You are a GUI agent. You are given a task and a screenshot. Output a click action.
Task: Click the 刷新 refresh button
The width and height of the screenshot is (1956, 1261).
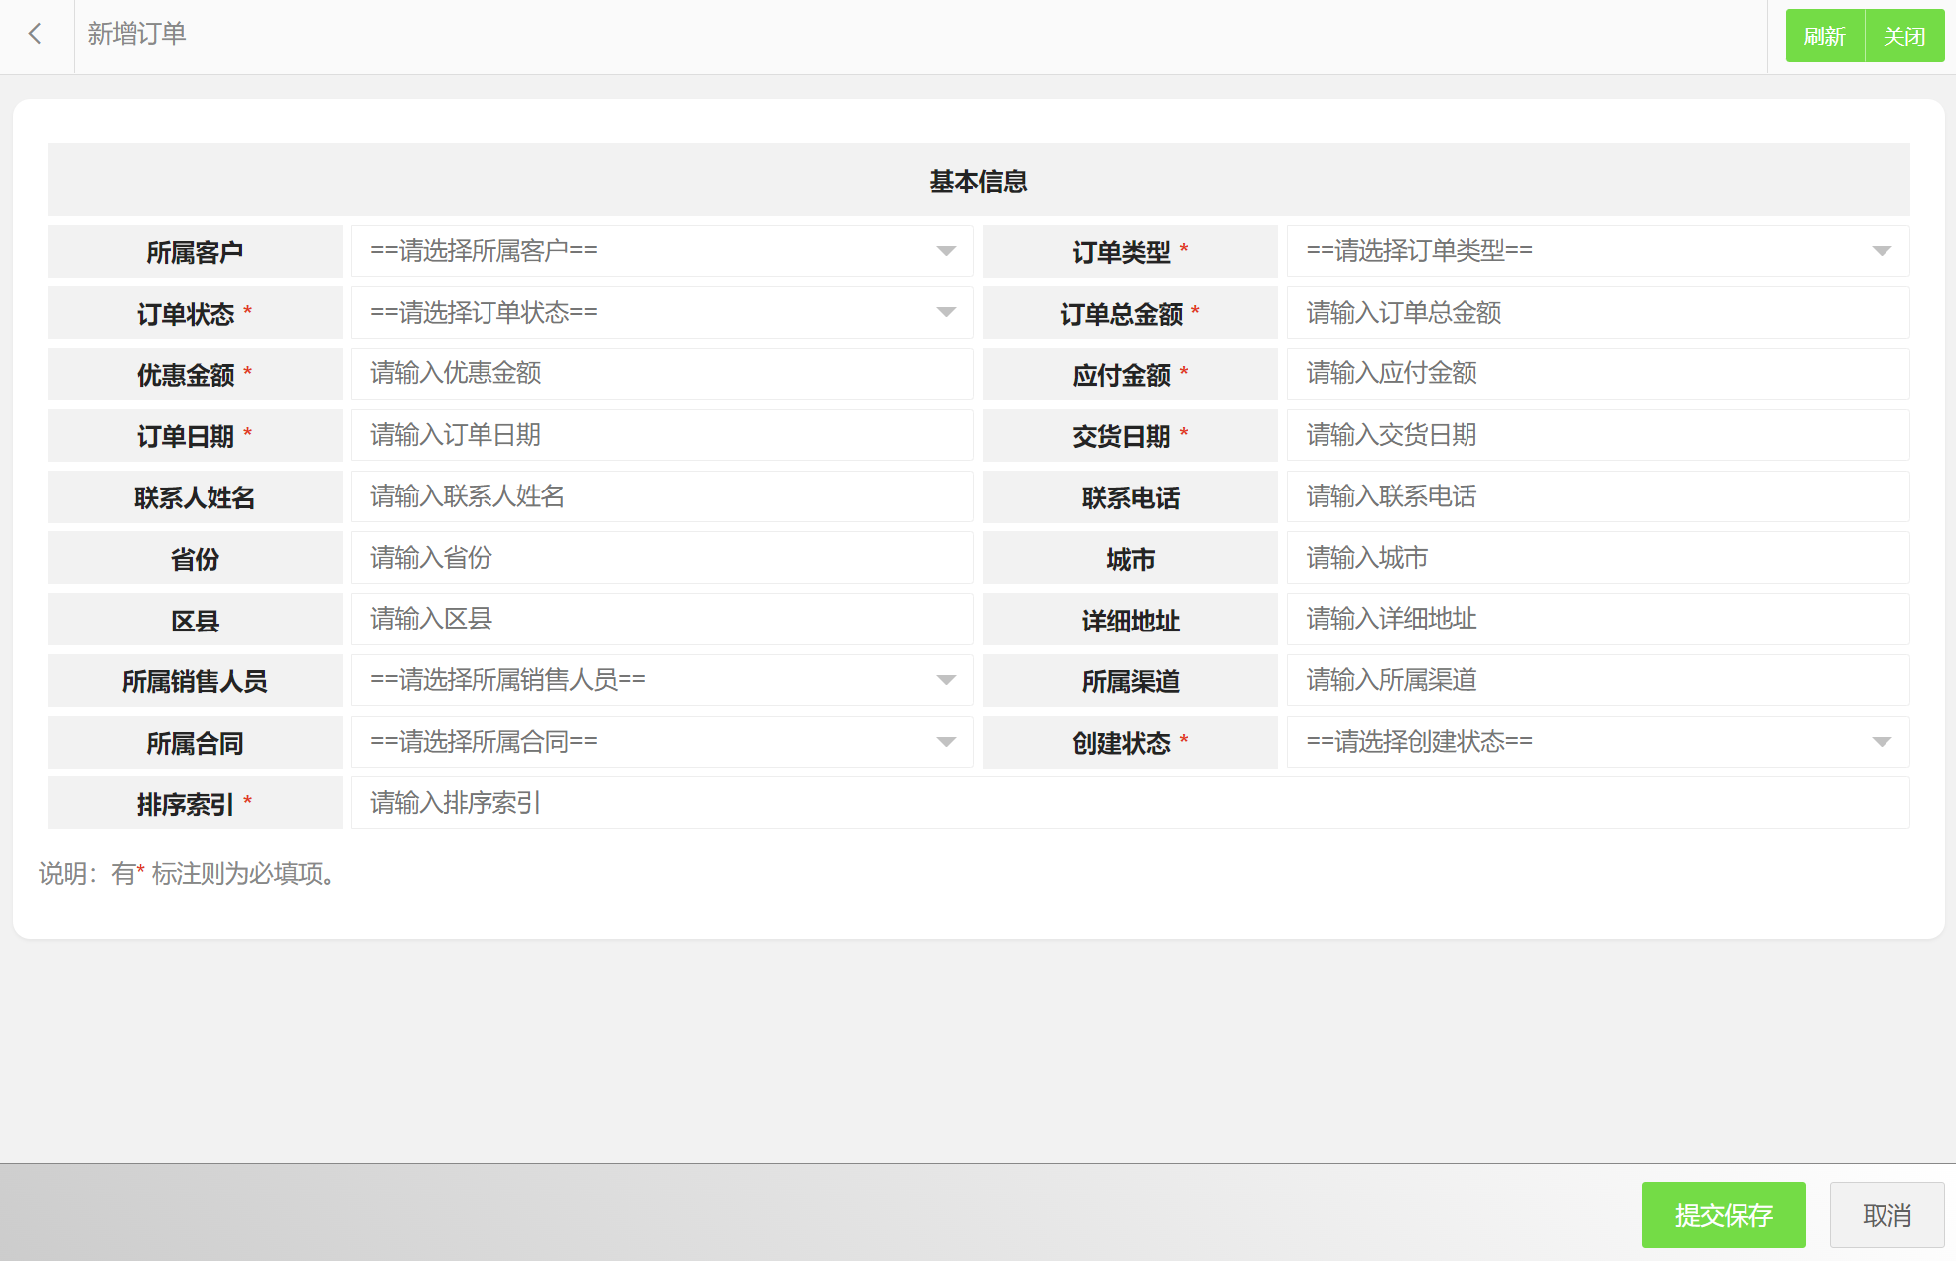coord(1824,37)
